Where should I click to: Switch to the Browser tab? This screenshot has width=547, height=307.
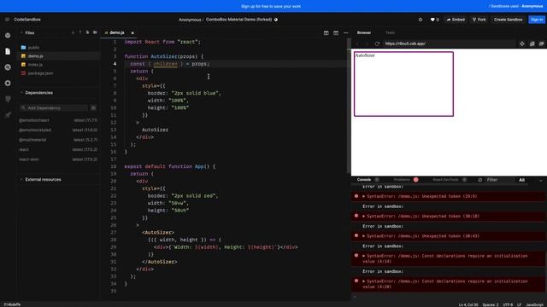click(x=364, y=32)
